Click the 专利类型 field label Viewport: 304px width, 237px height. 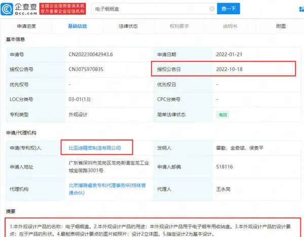19,114
